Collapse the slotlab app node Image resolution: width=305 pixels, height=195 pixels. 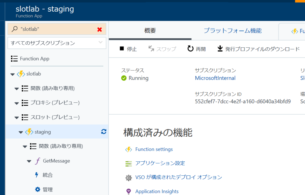pyautogui.click(x=13, y=74)
